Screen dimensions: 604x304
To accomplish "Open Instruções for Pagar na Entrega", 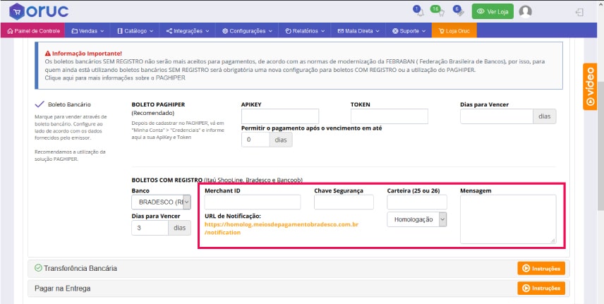I will [x=540, y=288].
